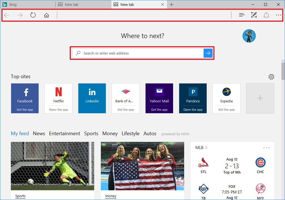Make a Web Note with pen icon
This screenshot has width=285, height=200.
254,15
